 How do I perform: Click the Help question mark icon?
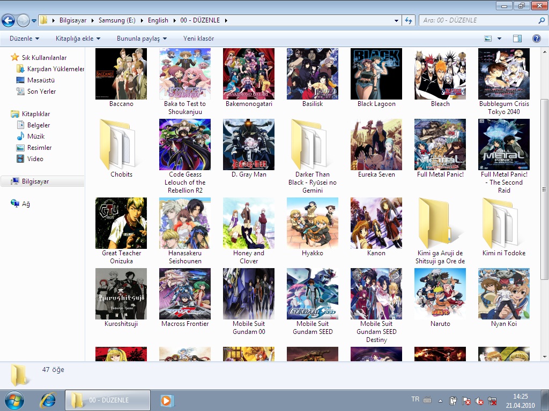click(x=536, y=39)
